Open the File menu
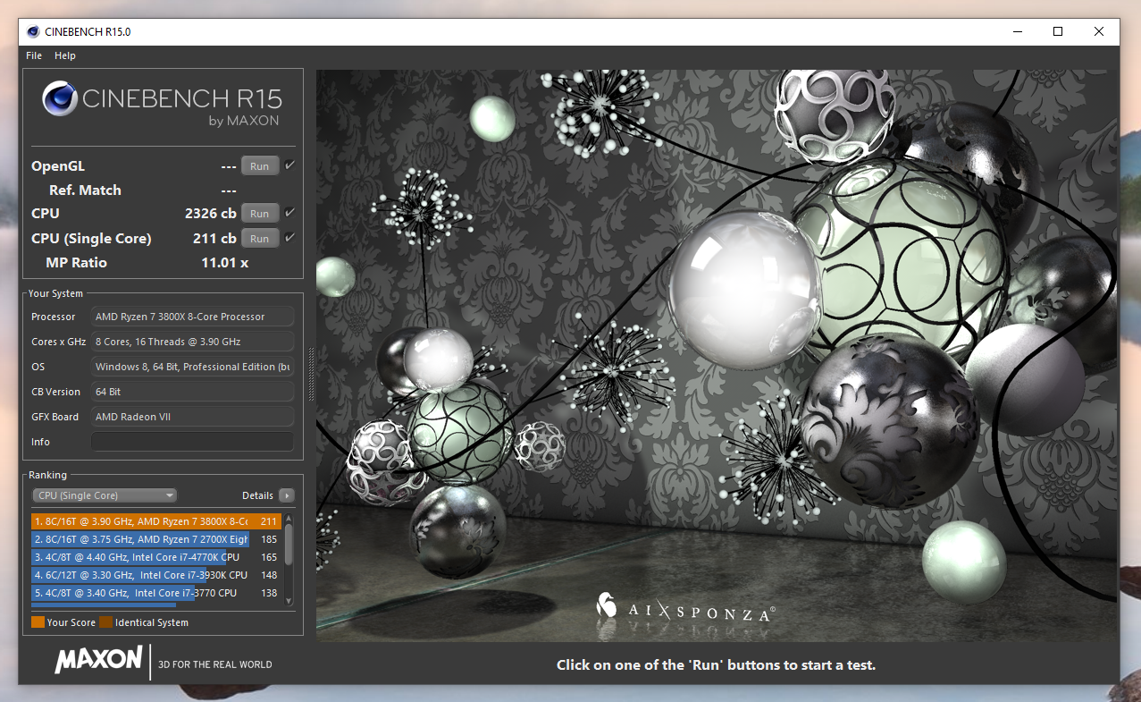Image resolution: width=1141 pixels, height=702 pixels. tap(34, 55)
